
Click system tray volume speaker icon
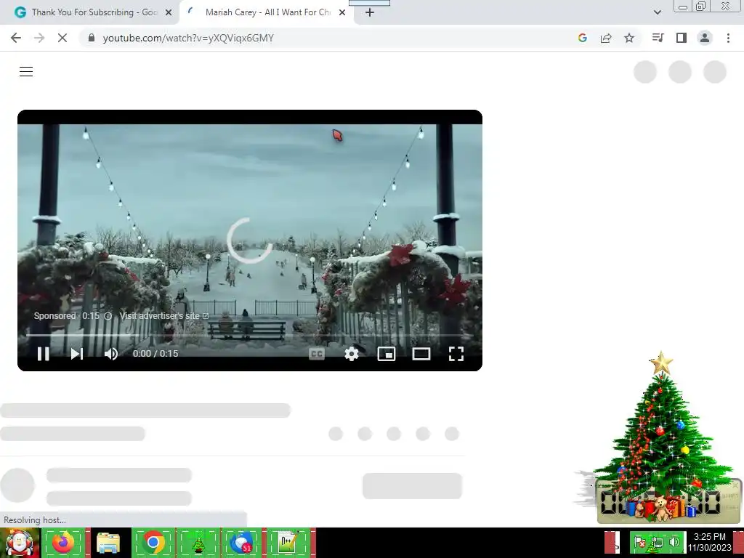pyautogui.click(x=674, y=542)
